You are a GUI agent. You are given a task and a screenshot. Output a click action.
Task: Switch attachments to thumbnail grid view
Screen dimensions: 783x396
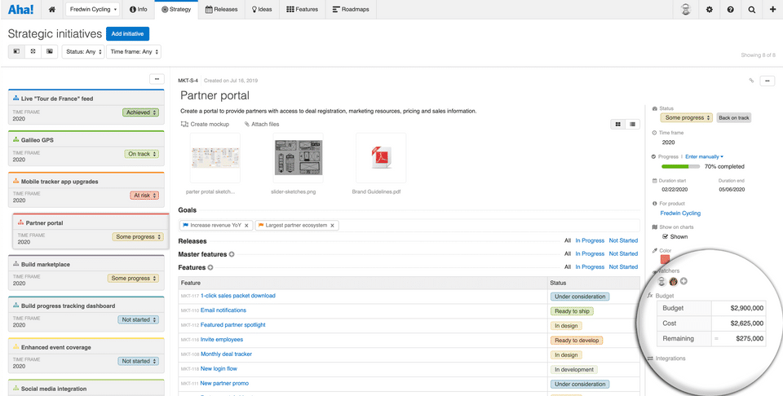(x=618, y=124)
